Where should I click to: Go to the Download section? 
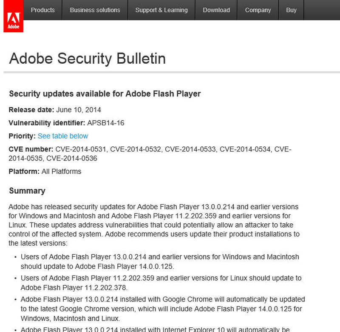(216, 10)
